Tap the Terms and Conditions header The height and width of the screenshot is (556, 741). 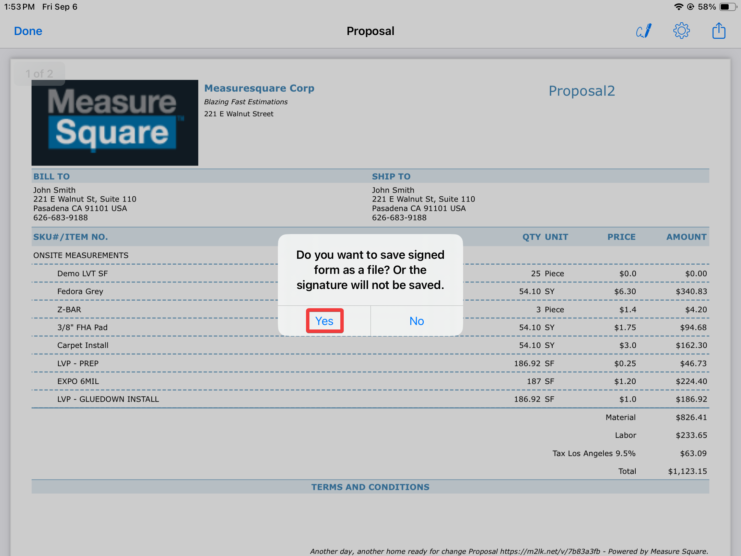pos(370,487)
